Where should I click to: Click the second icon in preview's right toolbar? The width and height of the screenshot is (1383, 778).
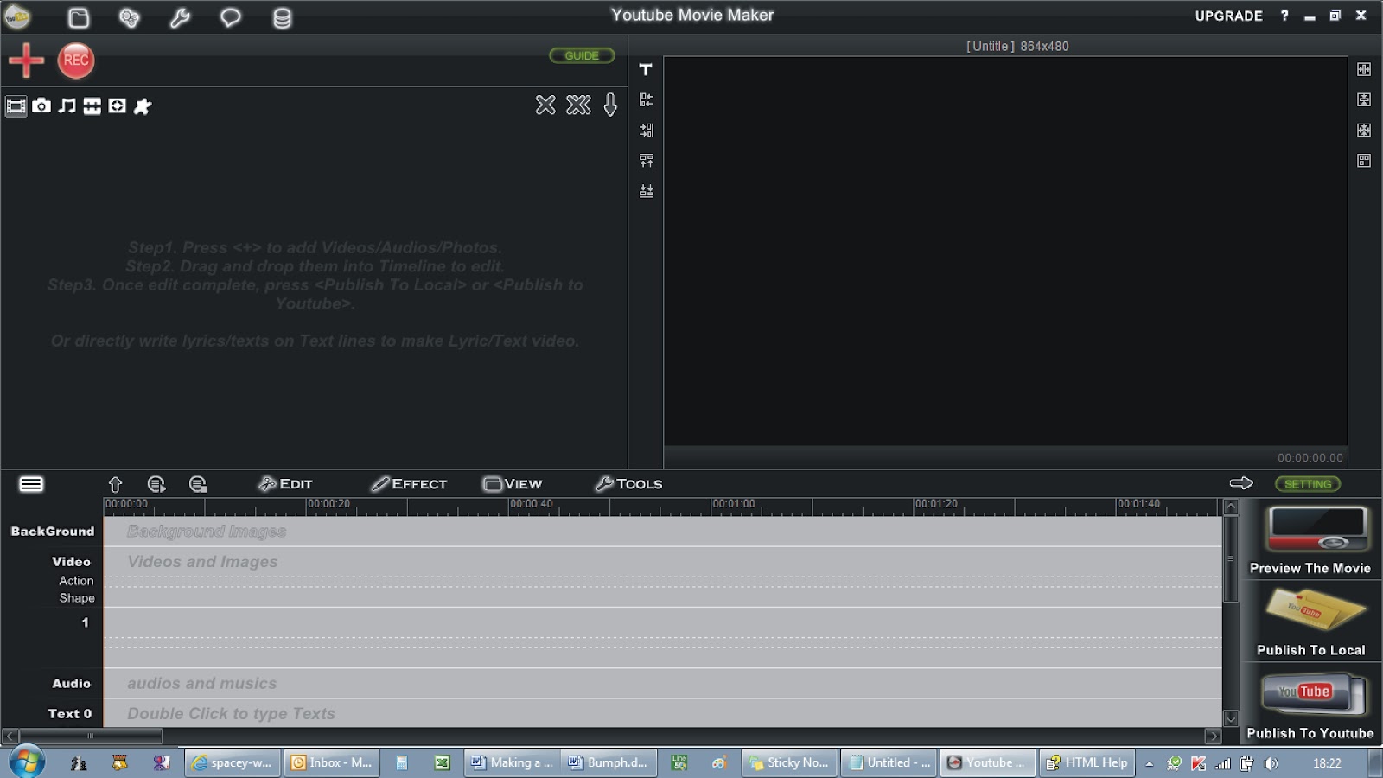pos(1364,99)
